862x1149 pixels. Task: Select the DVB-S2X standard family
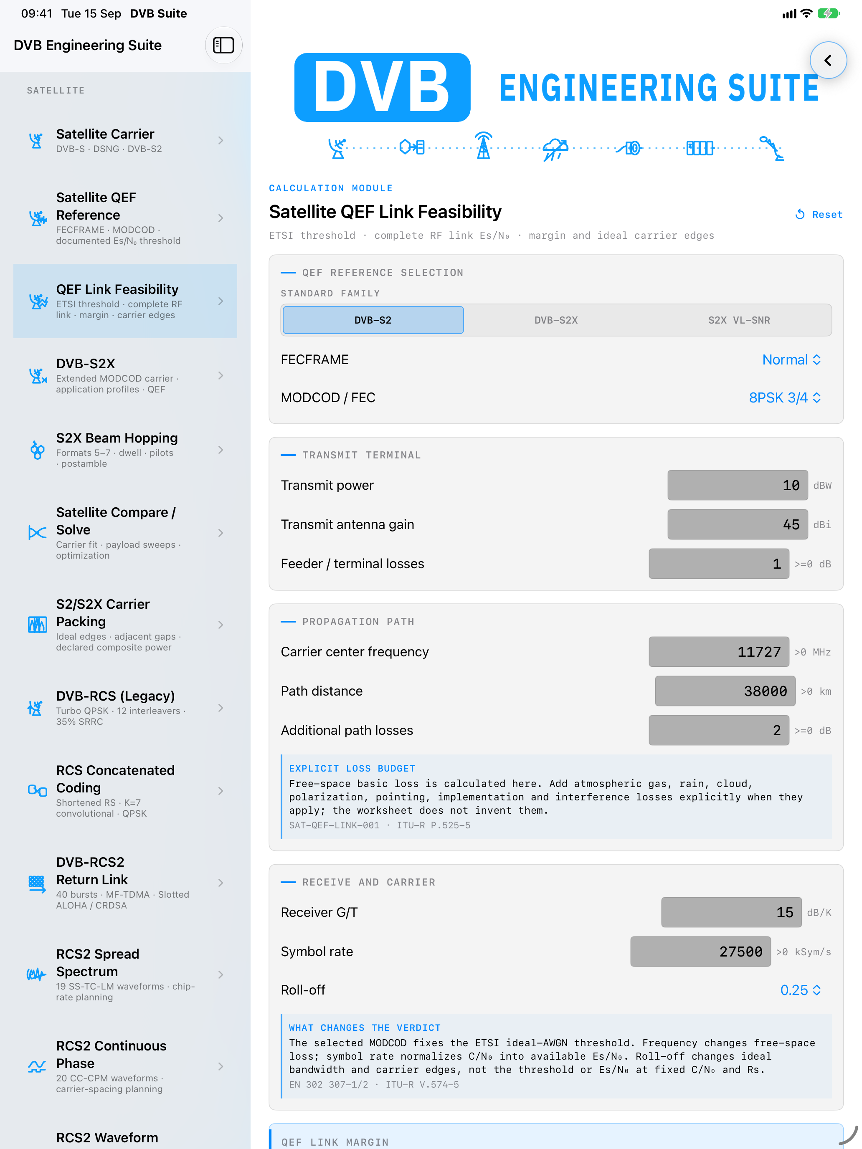(x=556, y=320)
